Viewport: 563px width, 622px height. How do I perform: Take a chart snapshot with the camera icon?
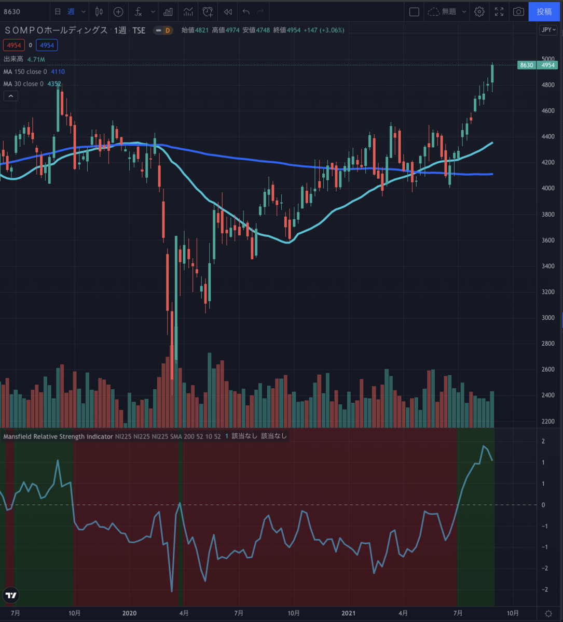(x=518, y=11)
